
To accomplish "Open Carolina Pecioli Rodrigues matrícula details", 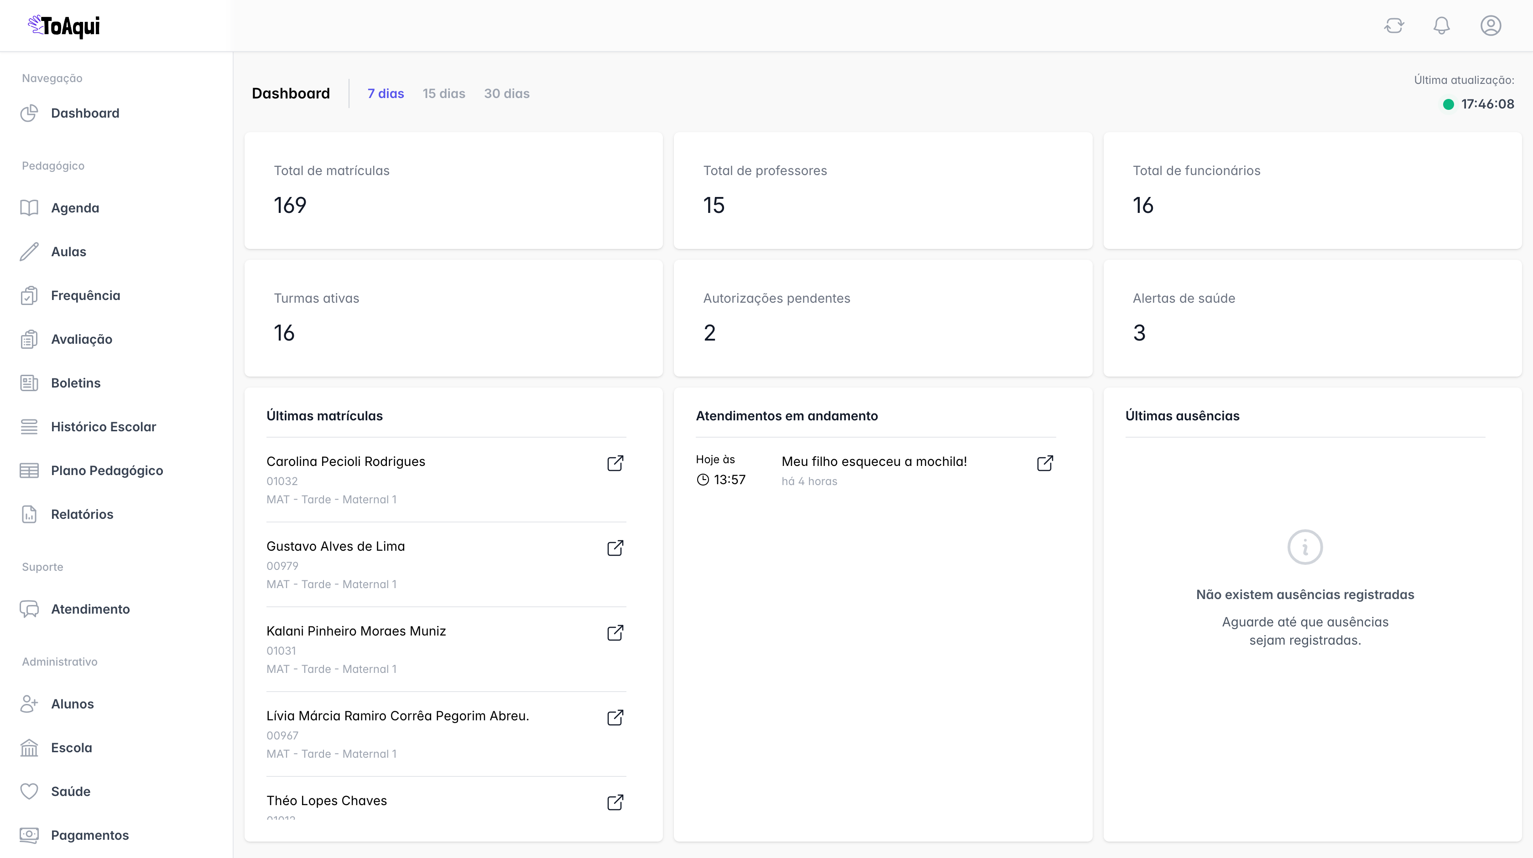I will click(615, 463).
